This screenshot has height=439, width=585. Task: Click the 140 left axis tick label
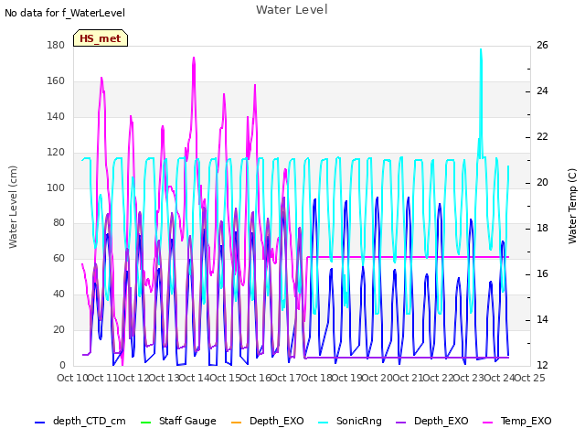[56, 116]
